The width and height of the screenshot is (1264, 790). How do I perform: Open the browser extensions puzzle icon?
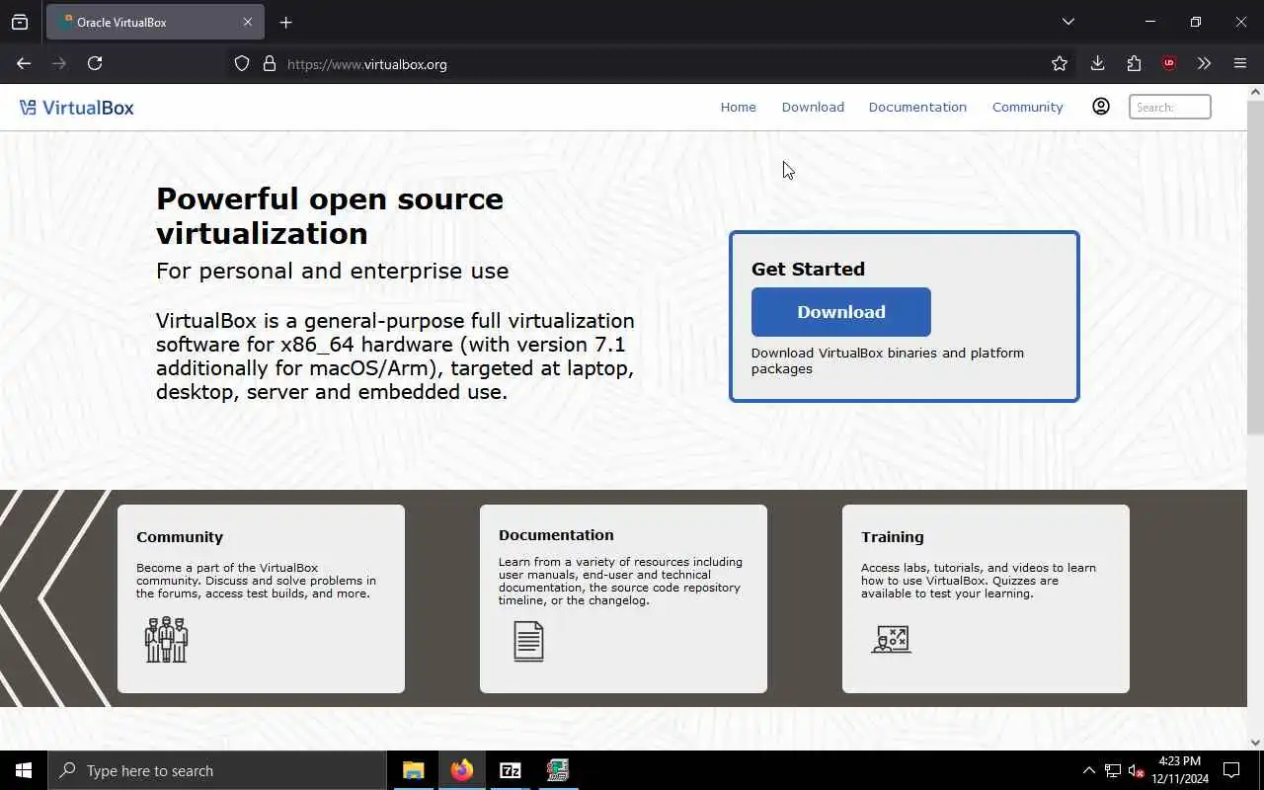1134,63
